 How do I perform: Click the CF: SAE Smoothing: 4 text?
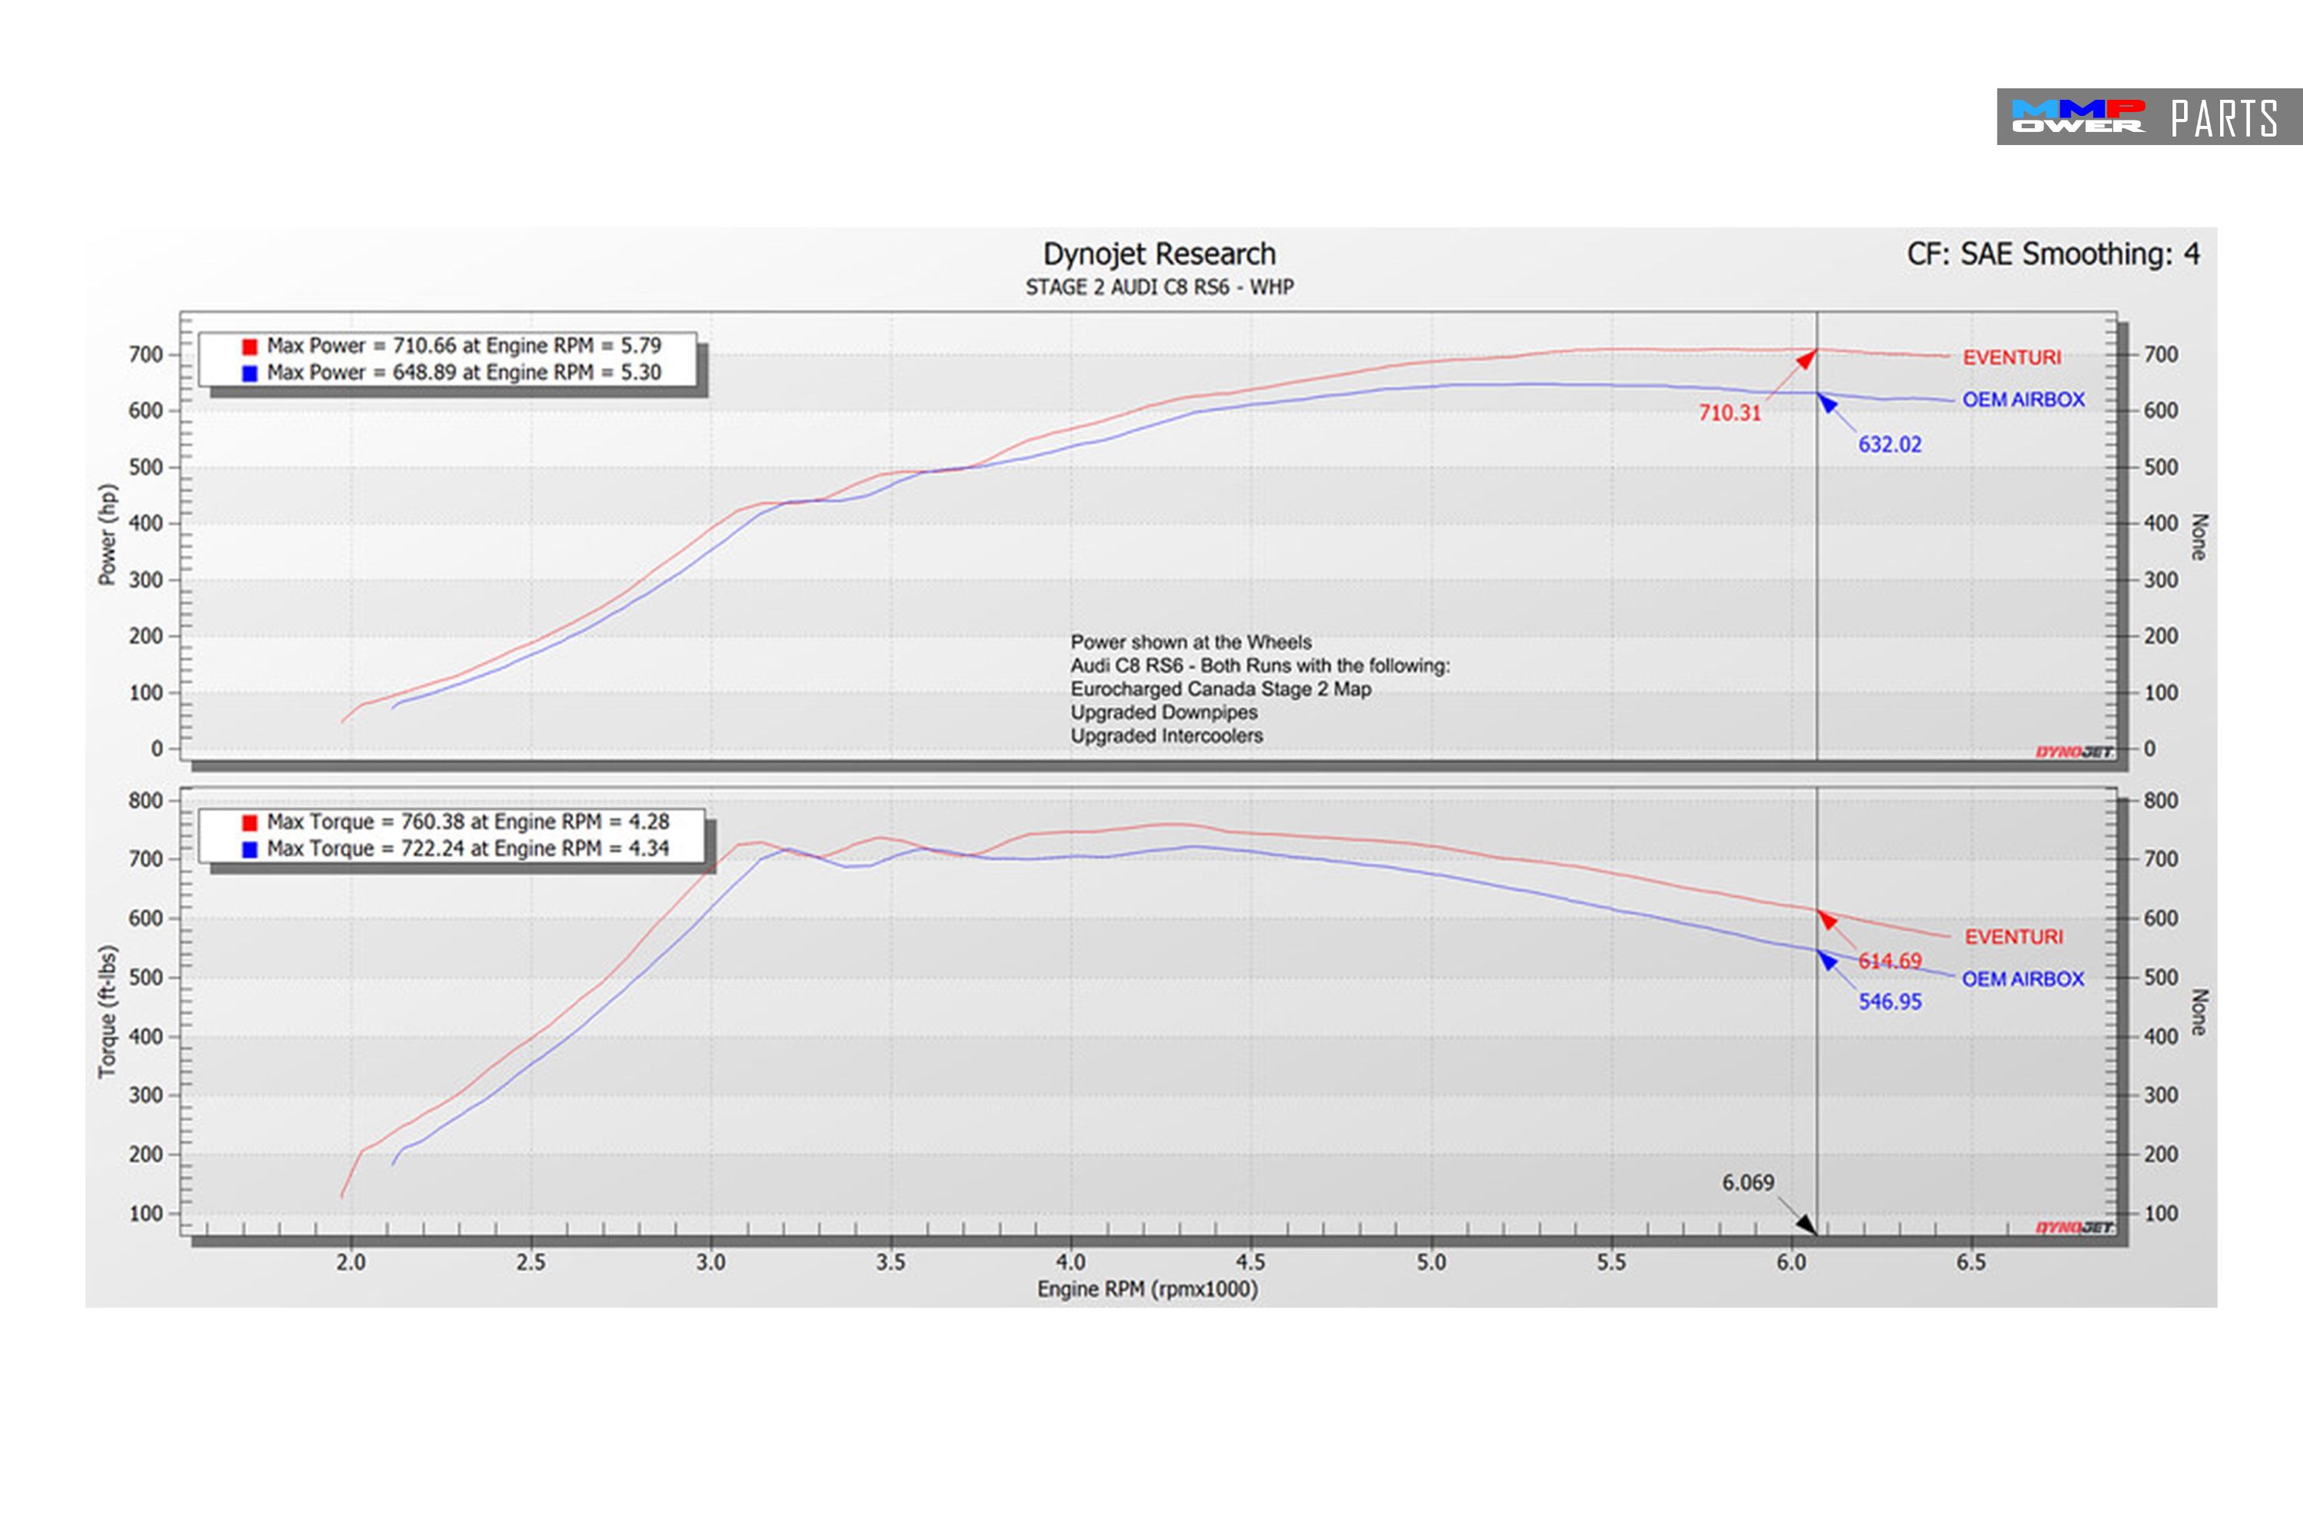[2052, 255]
